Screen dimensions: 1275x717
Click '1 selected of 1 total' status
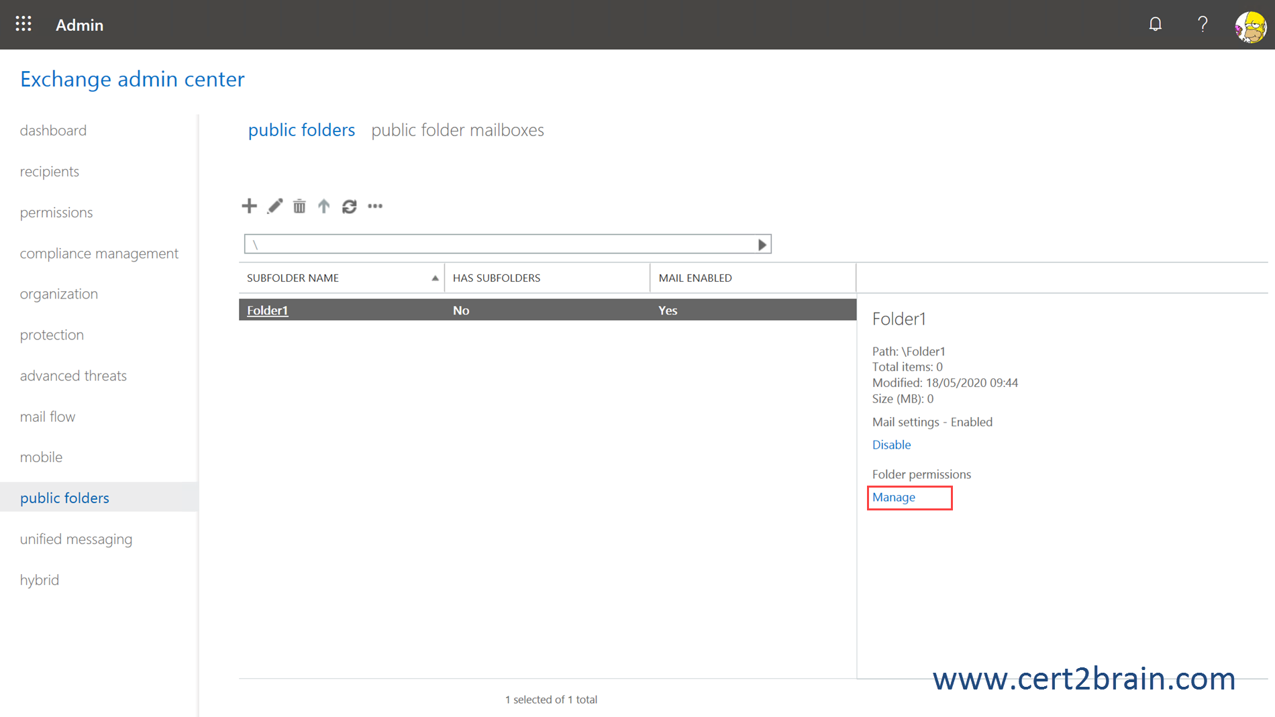tap(551, 700)
